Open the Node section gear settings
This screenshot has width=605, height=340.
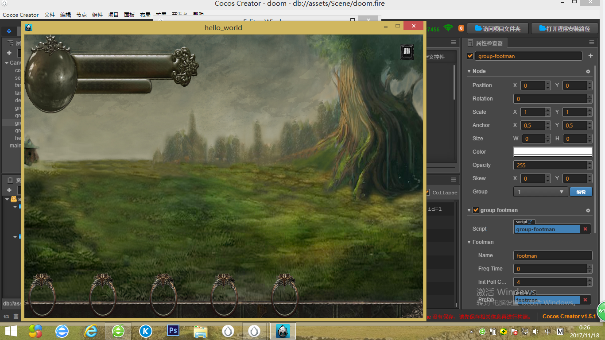pyautogui.click(x=588, y=71)
